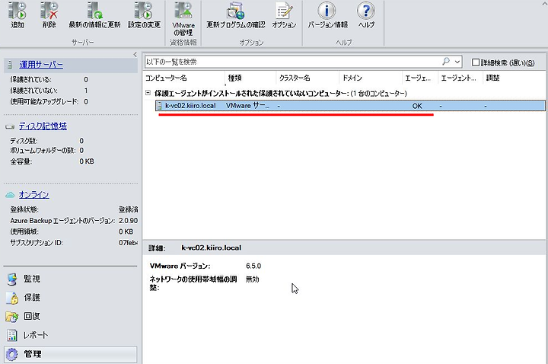Switch to レポート workspace
This screenshot has width=548, height=364.
(x=36, y=335)
